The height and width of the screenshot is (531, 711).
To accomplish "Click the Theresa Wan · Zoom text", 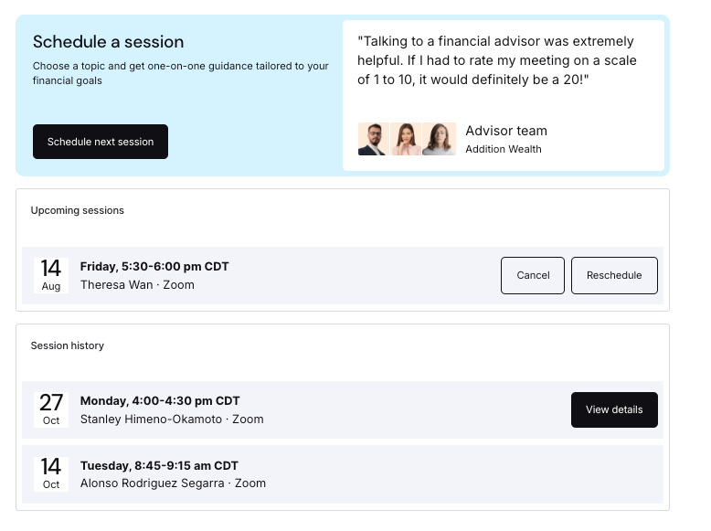I will click(137, 285).
